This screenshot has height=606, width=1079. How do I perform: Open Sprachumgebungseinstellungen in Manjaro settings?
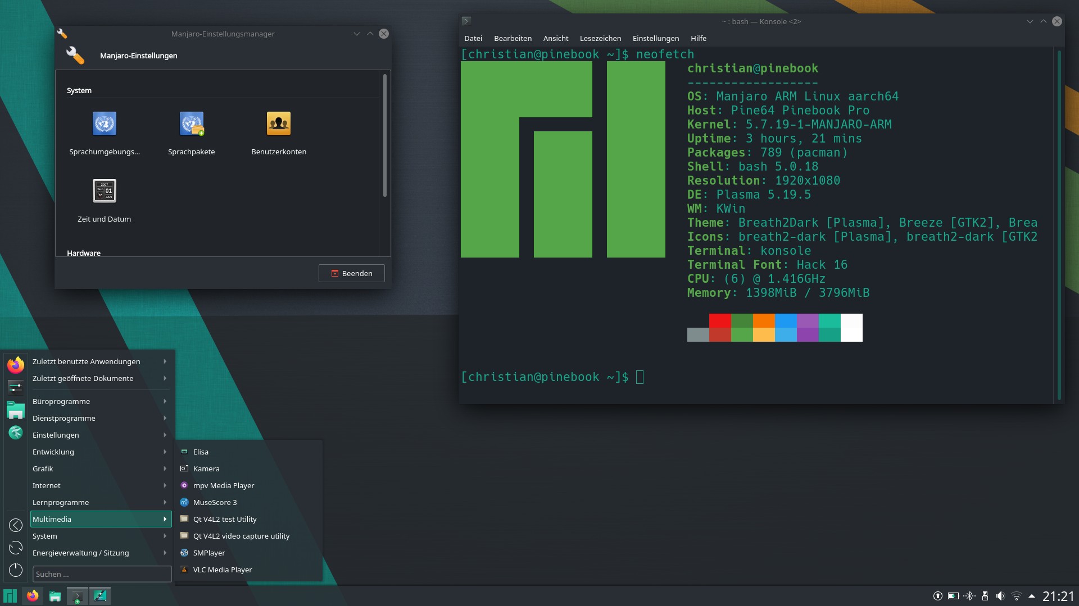point(105,134)
